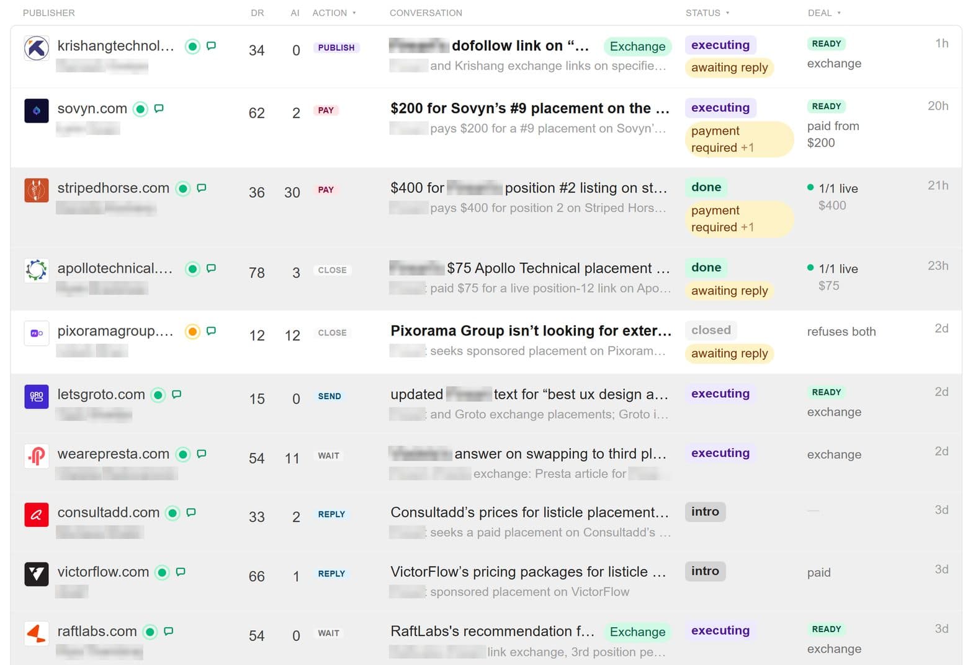Image resolution: width=973 pixels, height=665 pixels.
Task: Open the raftlabs.com publisher link
Action: (97, 632)
